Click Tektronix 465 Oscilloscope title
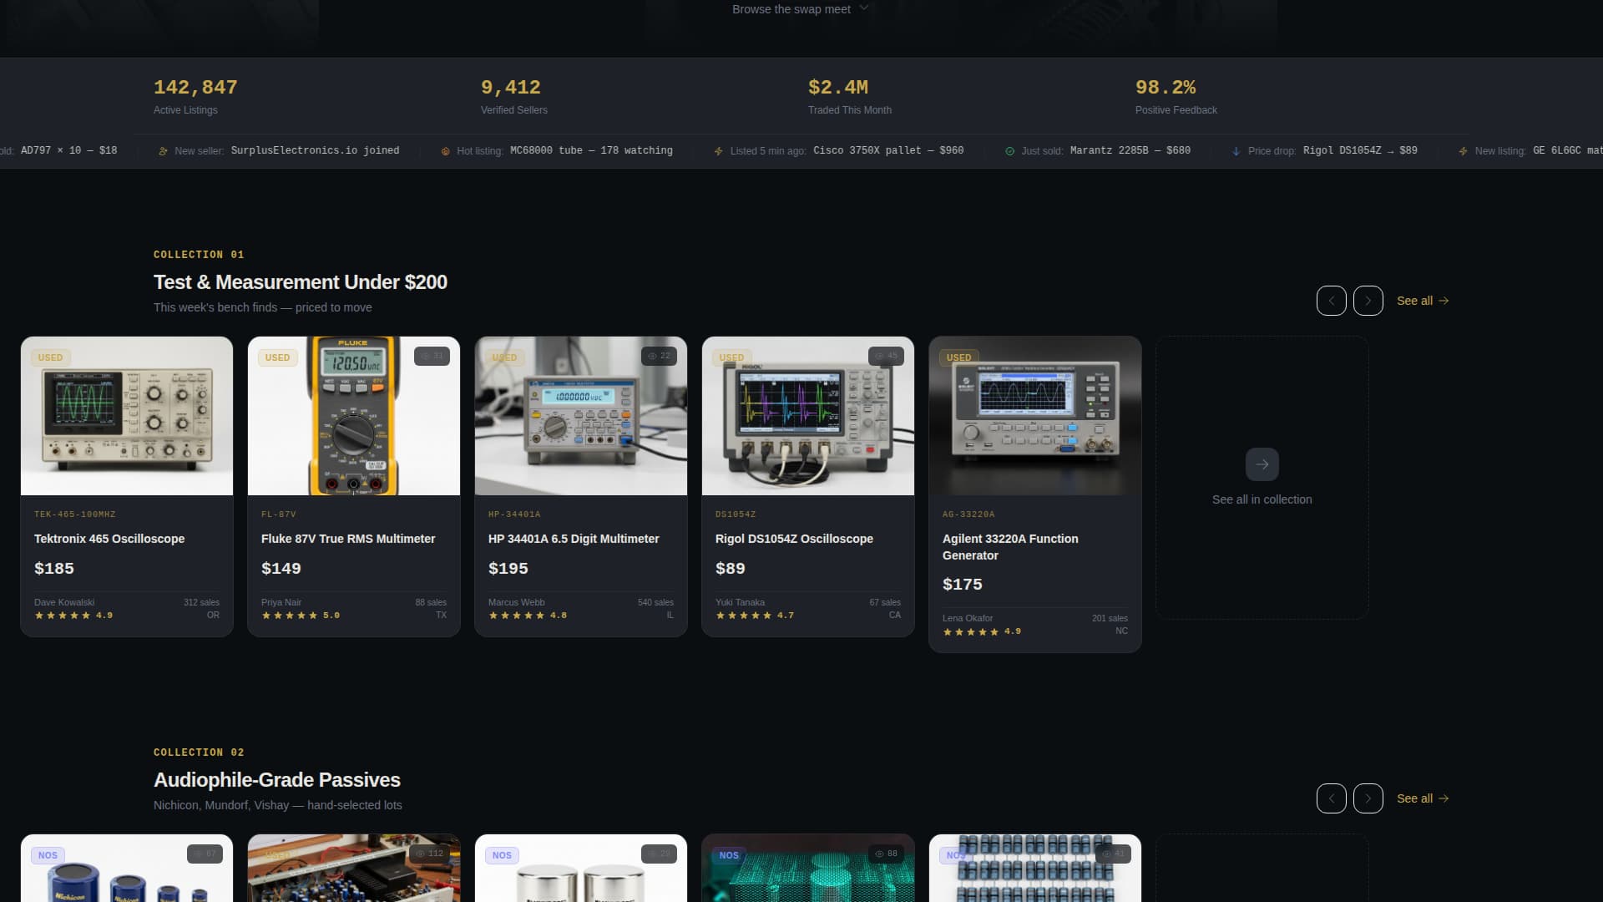 (x=109, y=539)
